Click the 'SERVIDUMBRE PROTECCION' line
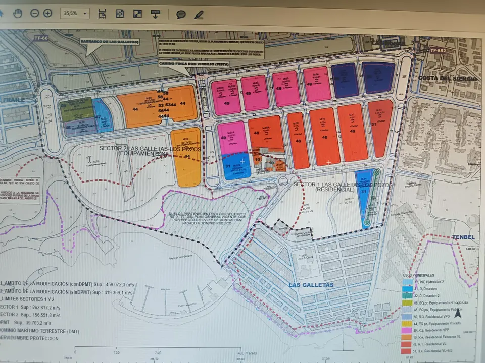This screenshot has height=363, width=485. (x=29, y=339)
